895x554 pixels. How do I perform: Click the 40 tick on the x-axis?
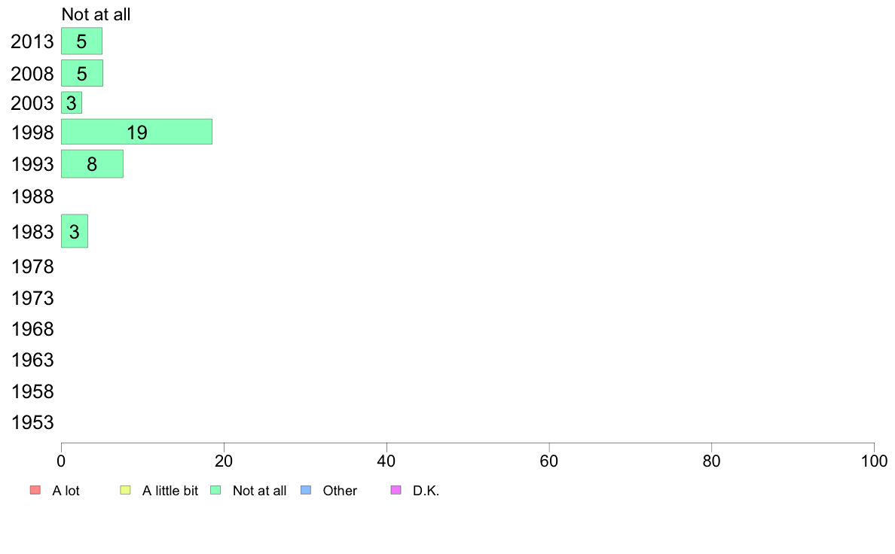tap(386, 461)
